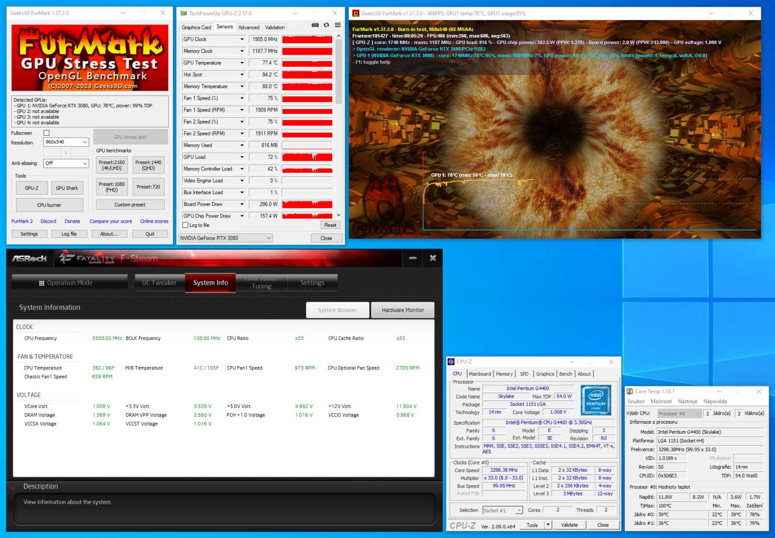The image size is (775, 538).
Task: Open the Socket #1 selection dropdown in CPU-Z
Action: tap(502, 510)
